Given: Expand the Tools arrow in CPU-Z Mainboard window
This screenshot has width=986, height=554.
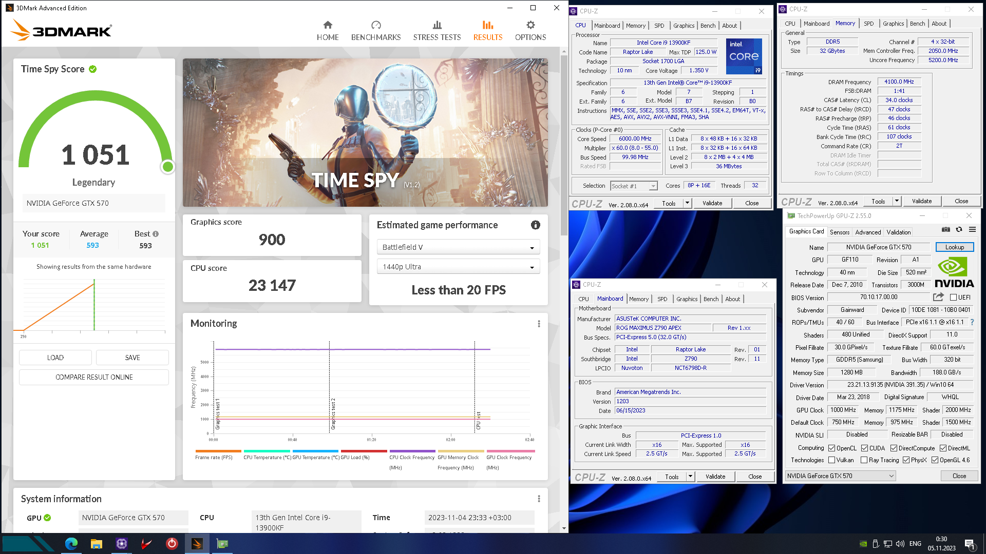Looking at the screenshot, I should pyautogui.click(x=690, y=477).
